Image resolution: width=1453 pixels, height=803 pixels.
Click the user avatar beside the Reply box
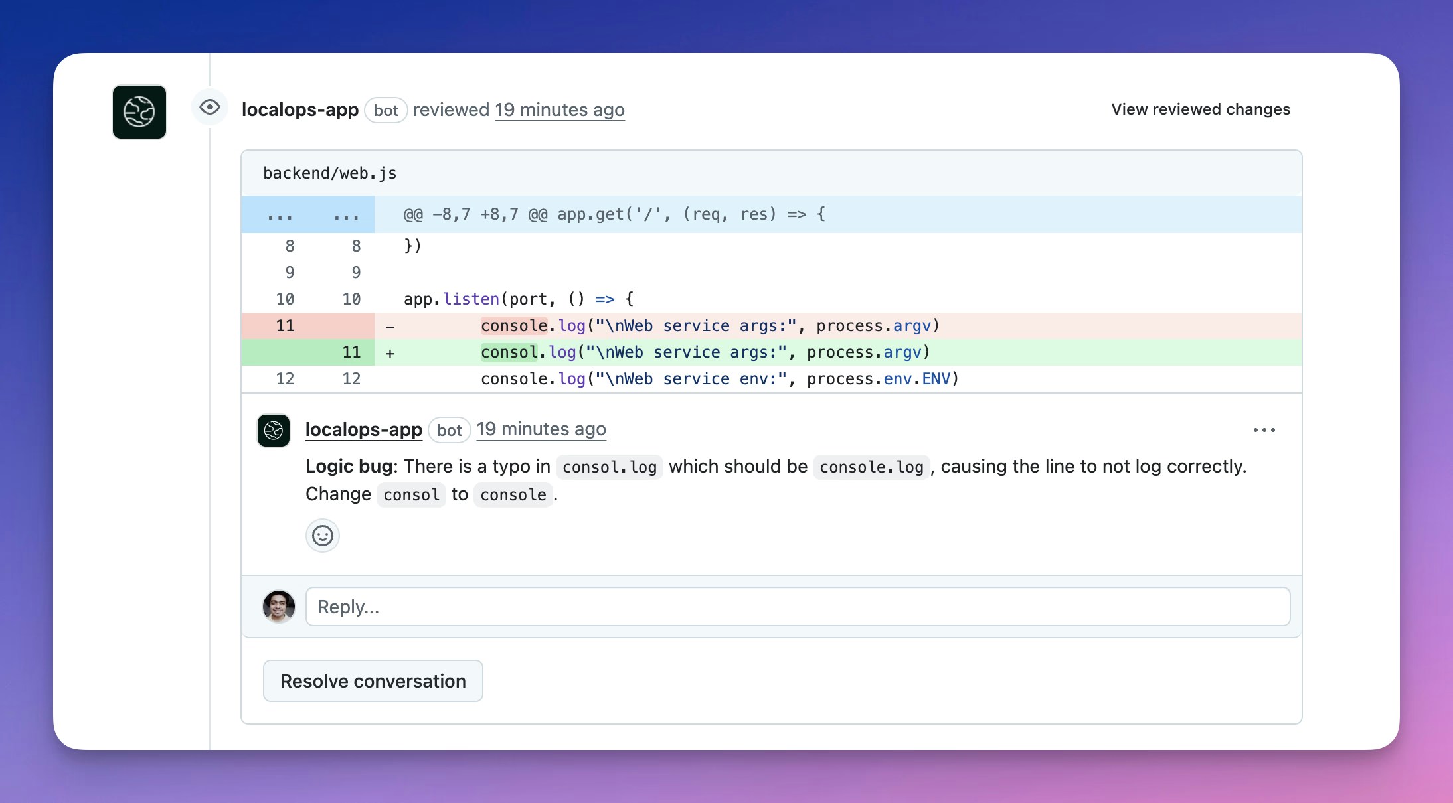[x=279, y=607]
